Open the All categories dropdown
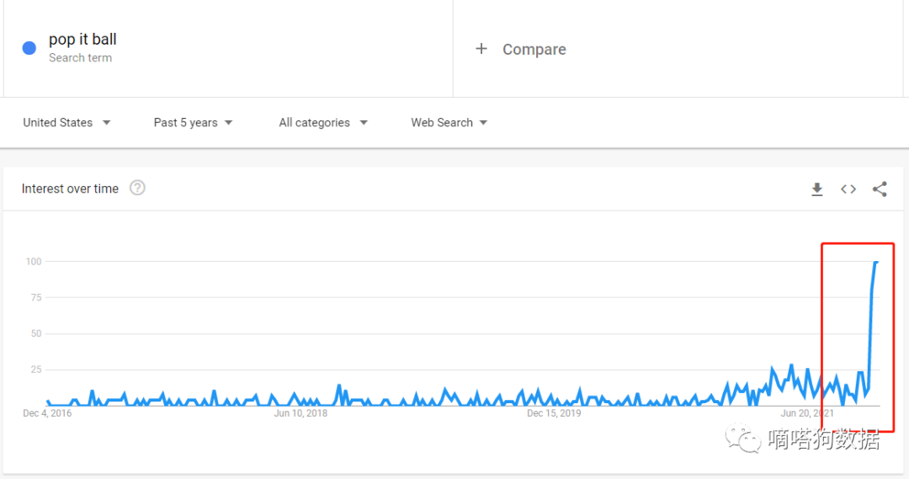909x479 pixels. point(323,123)
